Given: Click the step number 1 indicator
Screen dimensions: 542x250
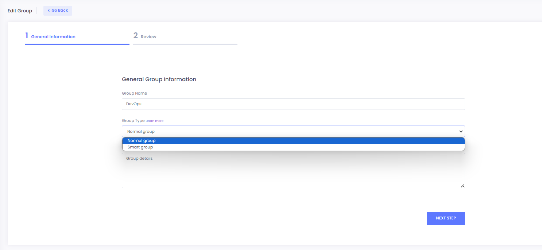Looking at the screenshot, I should point(27,36).
